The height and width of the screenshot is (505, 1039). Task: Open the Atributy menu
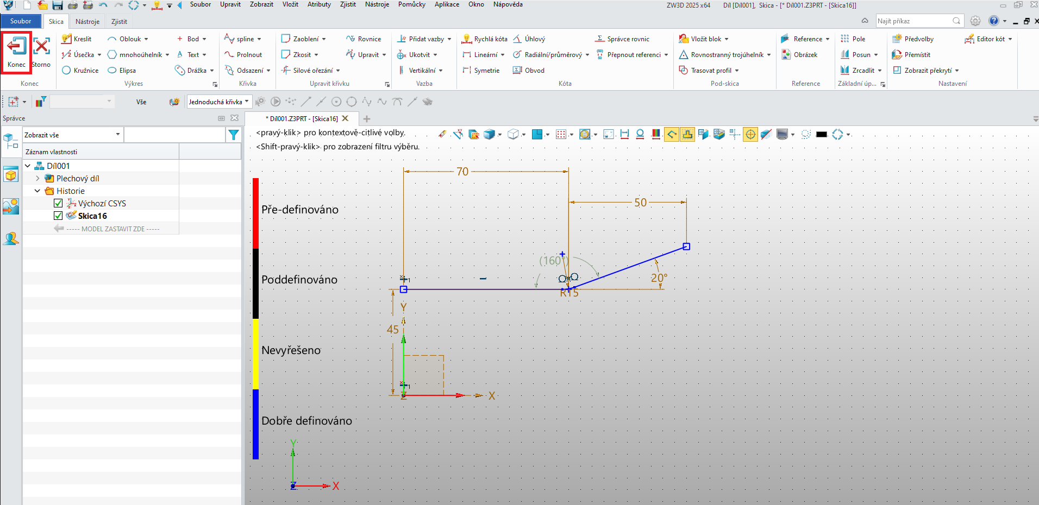tap(319, 4)
